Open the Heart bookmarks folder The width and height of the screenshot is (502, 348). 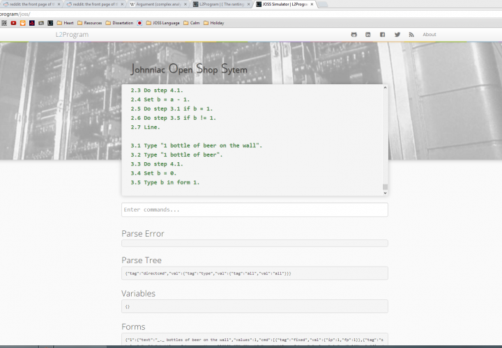tap(65, 23)
